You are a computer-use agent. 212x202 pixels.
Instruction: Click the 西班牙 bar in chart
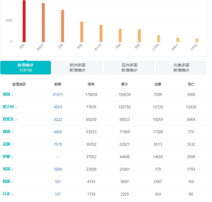43,23
